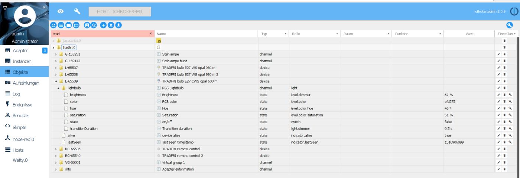Open Hosts in the sidebar
The image size is (520, 178).
pyautogui.click(x=24, y=150)
